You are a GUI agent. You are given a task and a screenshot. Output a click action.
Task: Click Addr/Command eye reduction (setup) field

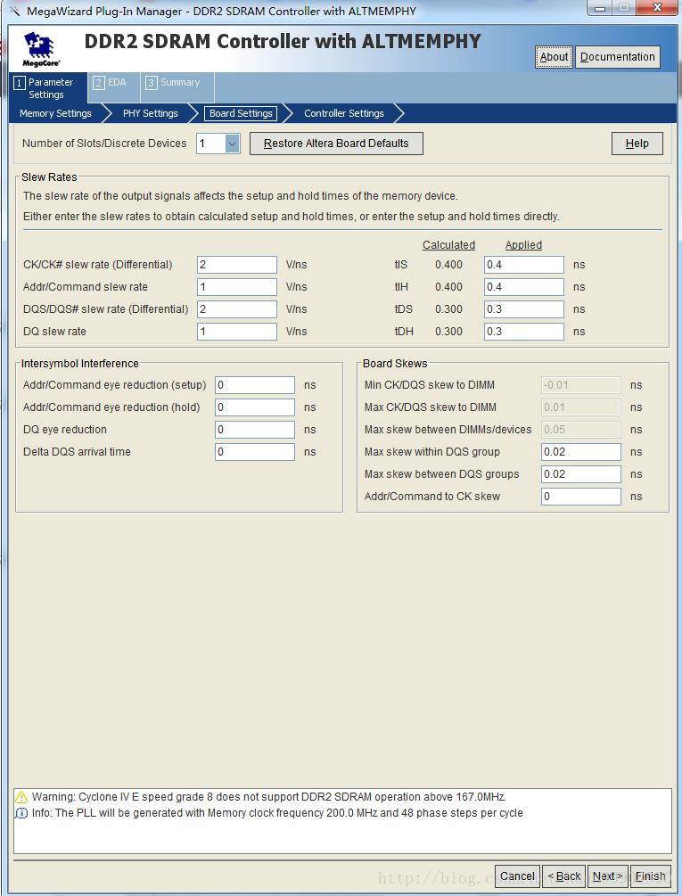[255, 385]
